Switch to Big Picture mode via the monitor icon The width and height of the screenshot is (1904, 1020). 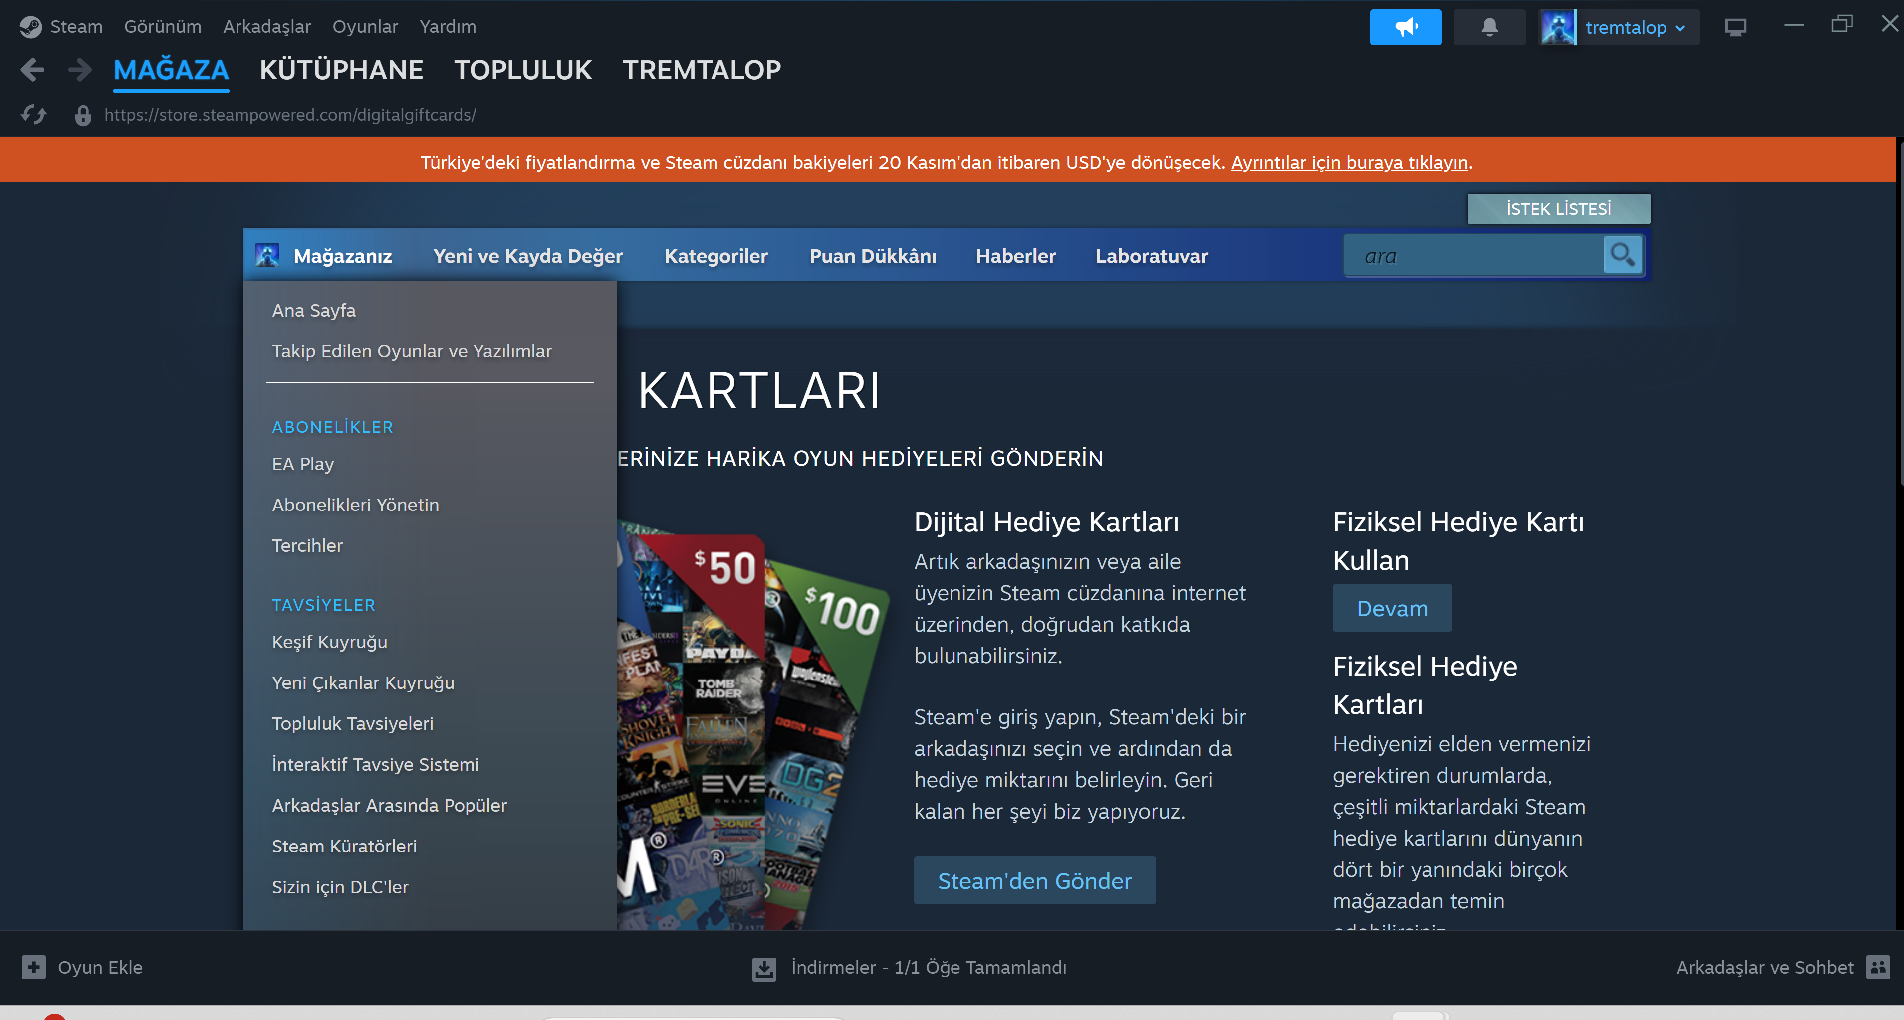pos(1735,27)
